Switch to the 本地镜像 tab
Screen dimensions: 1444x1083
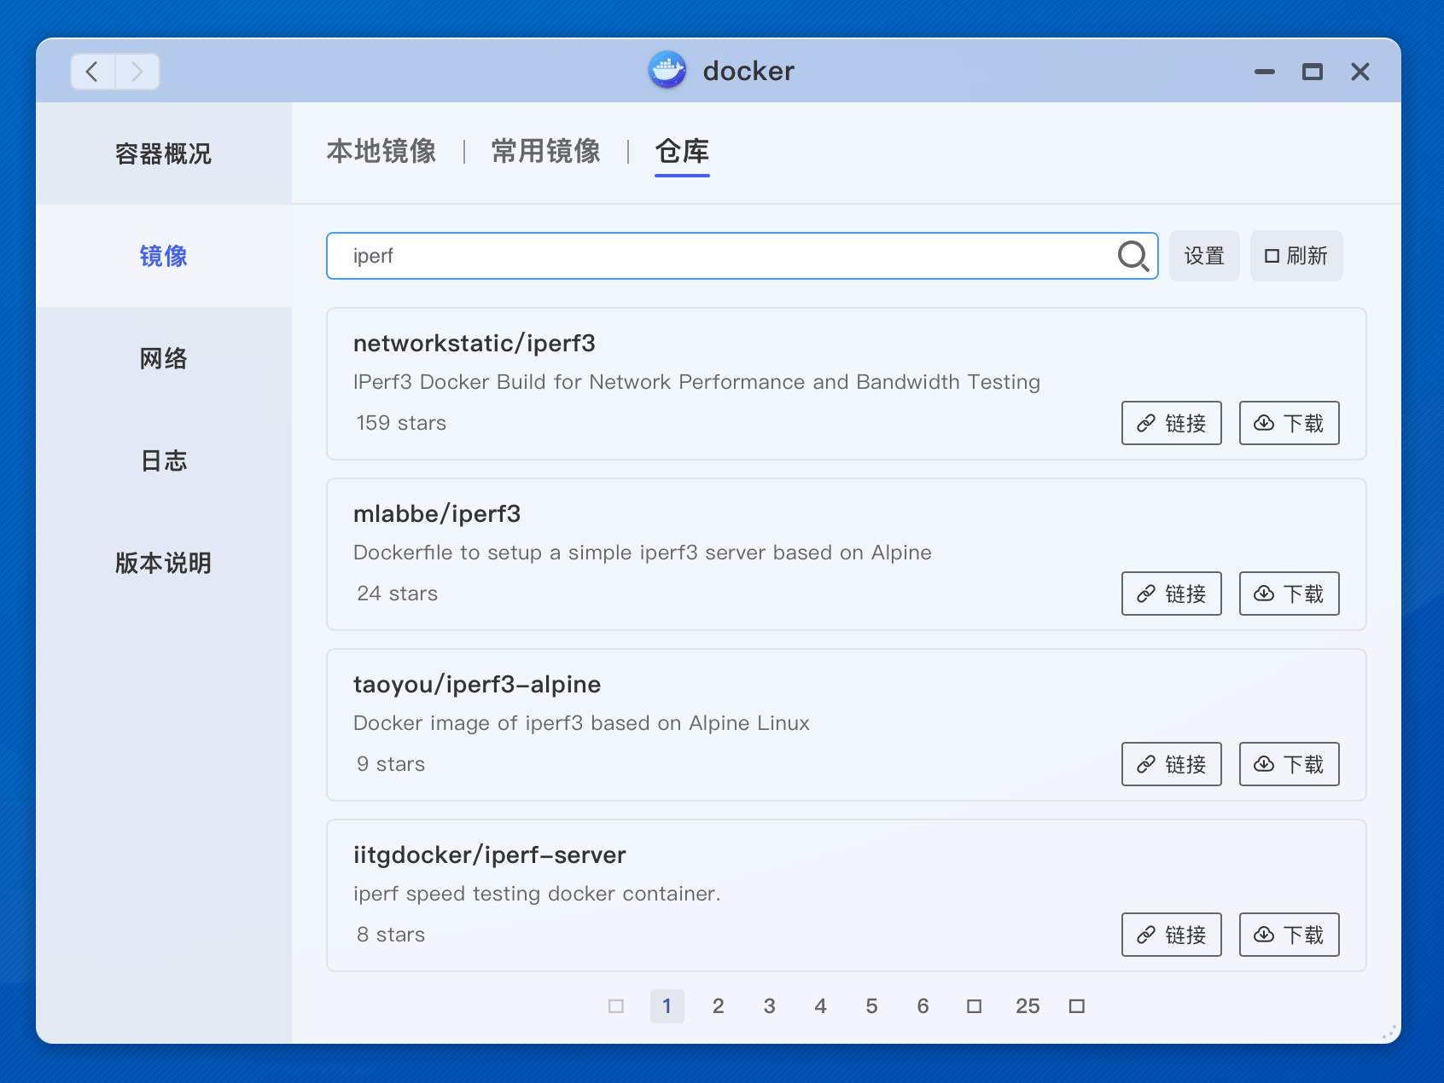(x=381, y=152)
